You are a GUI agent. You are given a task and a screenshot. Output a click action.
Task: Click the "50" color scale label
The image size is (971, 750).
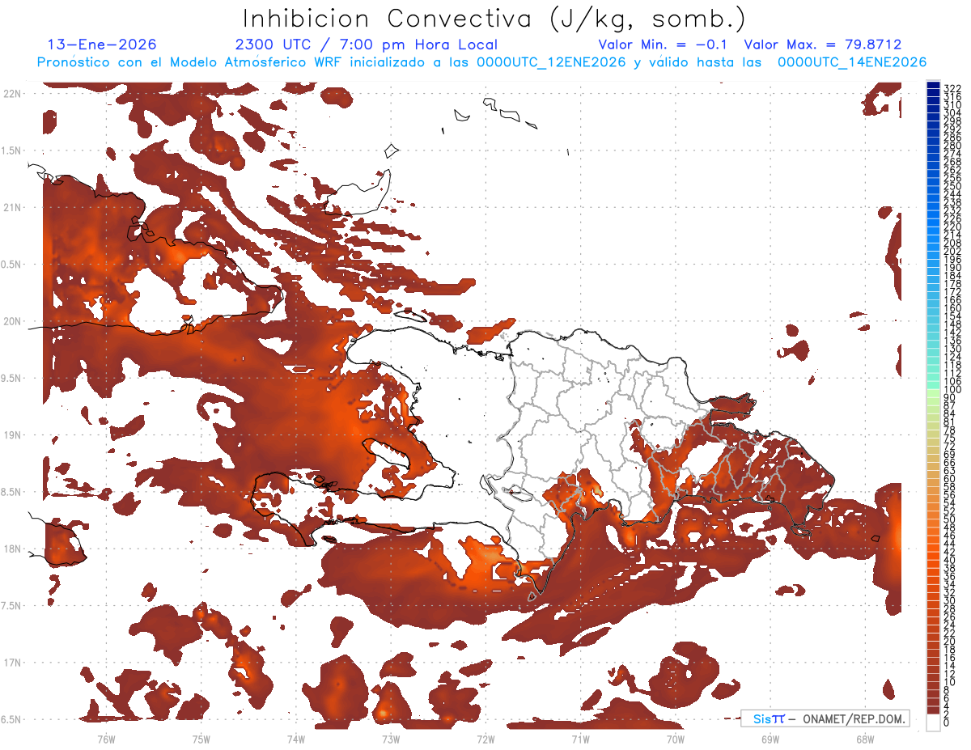(x=949, y=520)
